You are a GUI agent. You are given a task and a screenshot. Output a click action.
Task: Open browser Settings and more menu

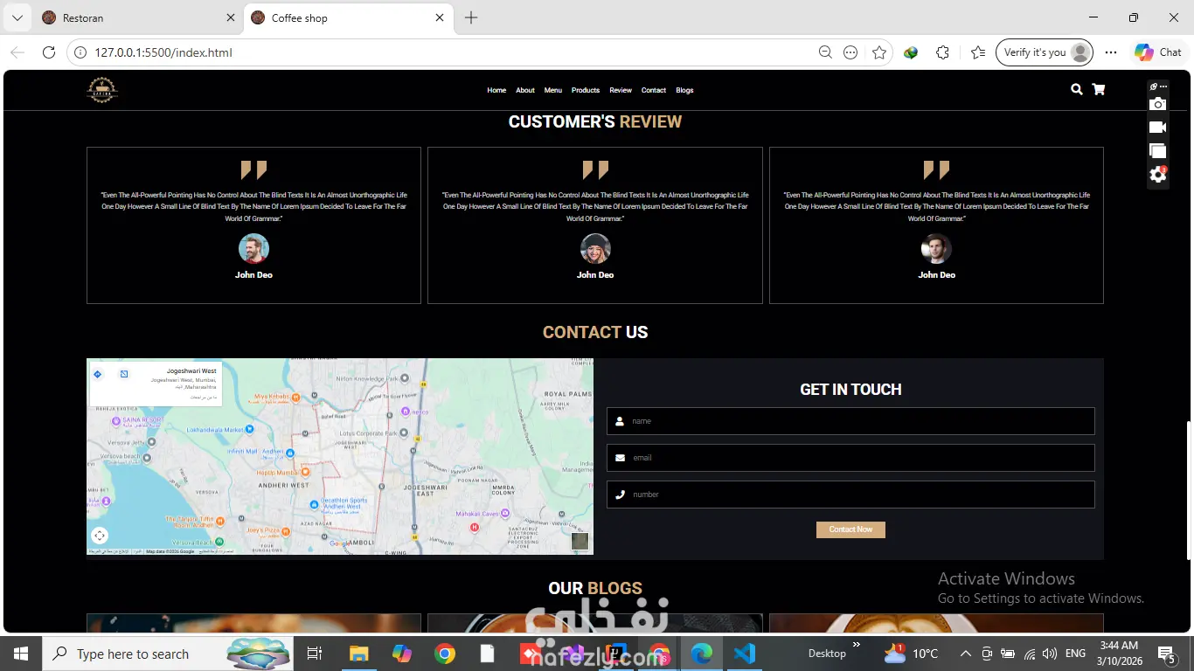1111,52
